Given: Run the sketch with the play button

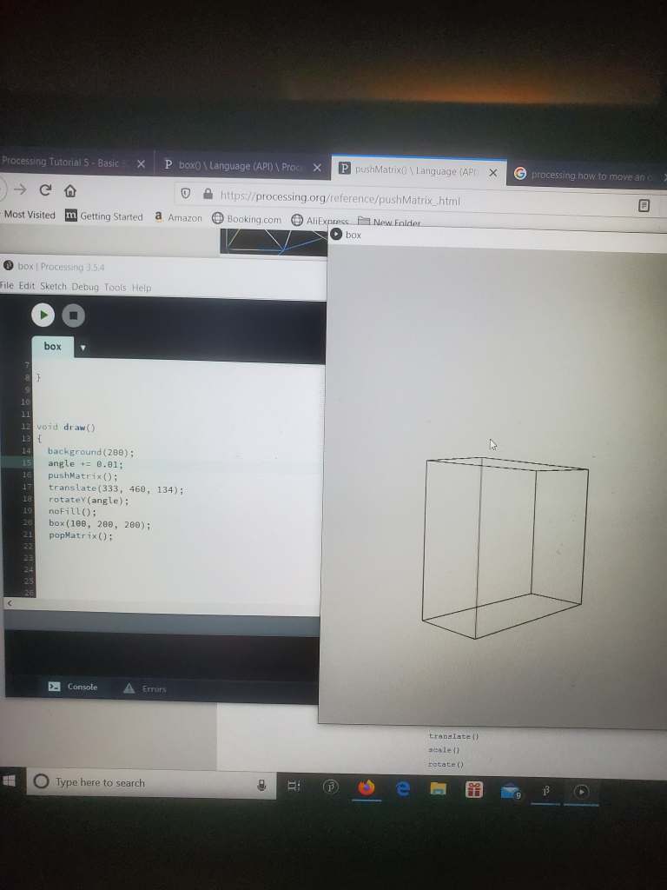Looking at the screenshot, I should 43,315.
